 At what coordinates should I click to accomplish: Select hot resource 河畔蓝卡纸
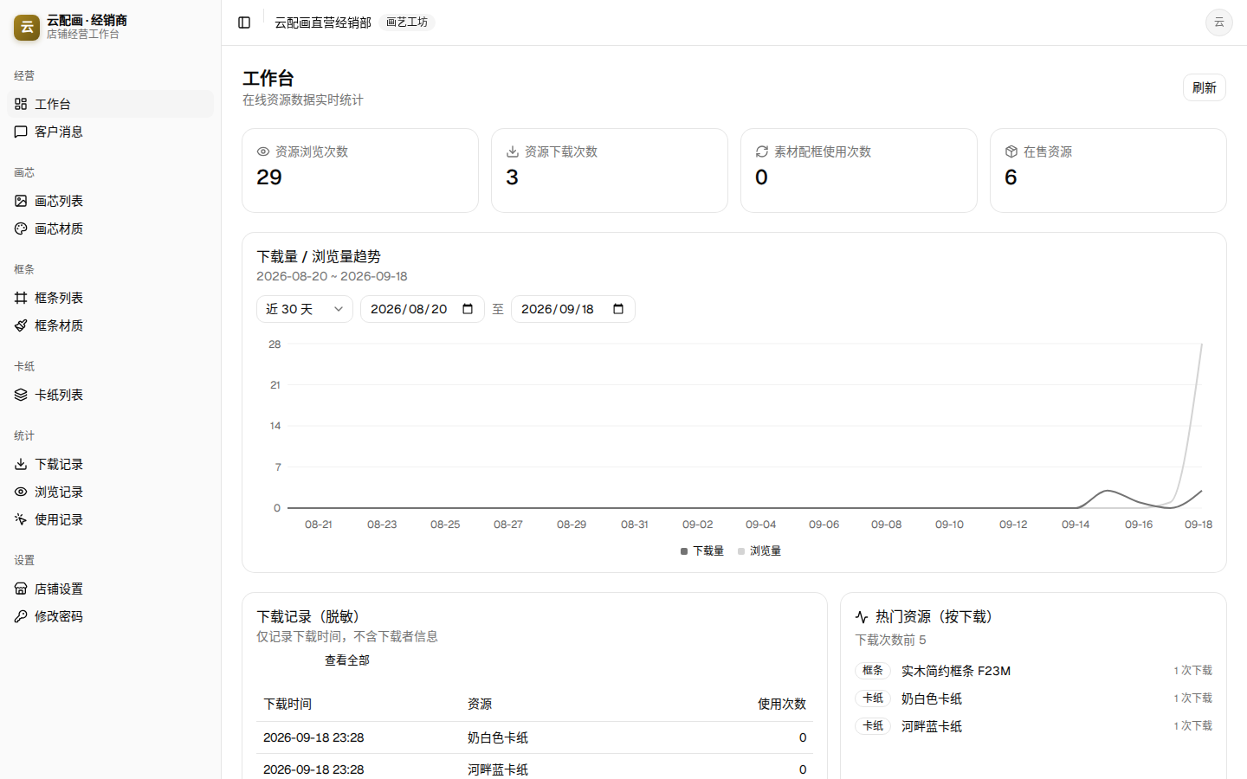[931, 726]
